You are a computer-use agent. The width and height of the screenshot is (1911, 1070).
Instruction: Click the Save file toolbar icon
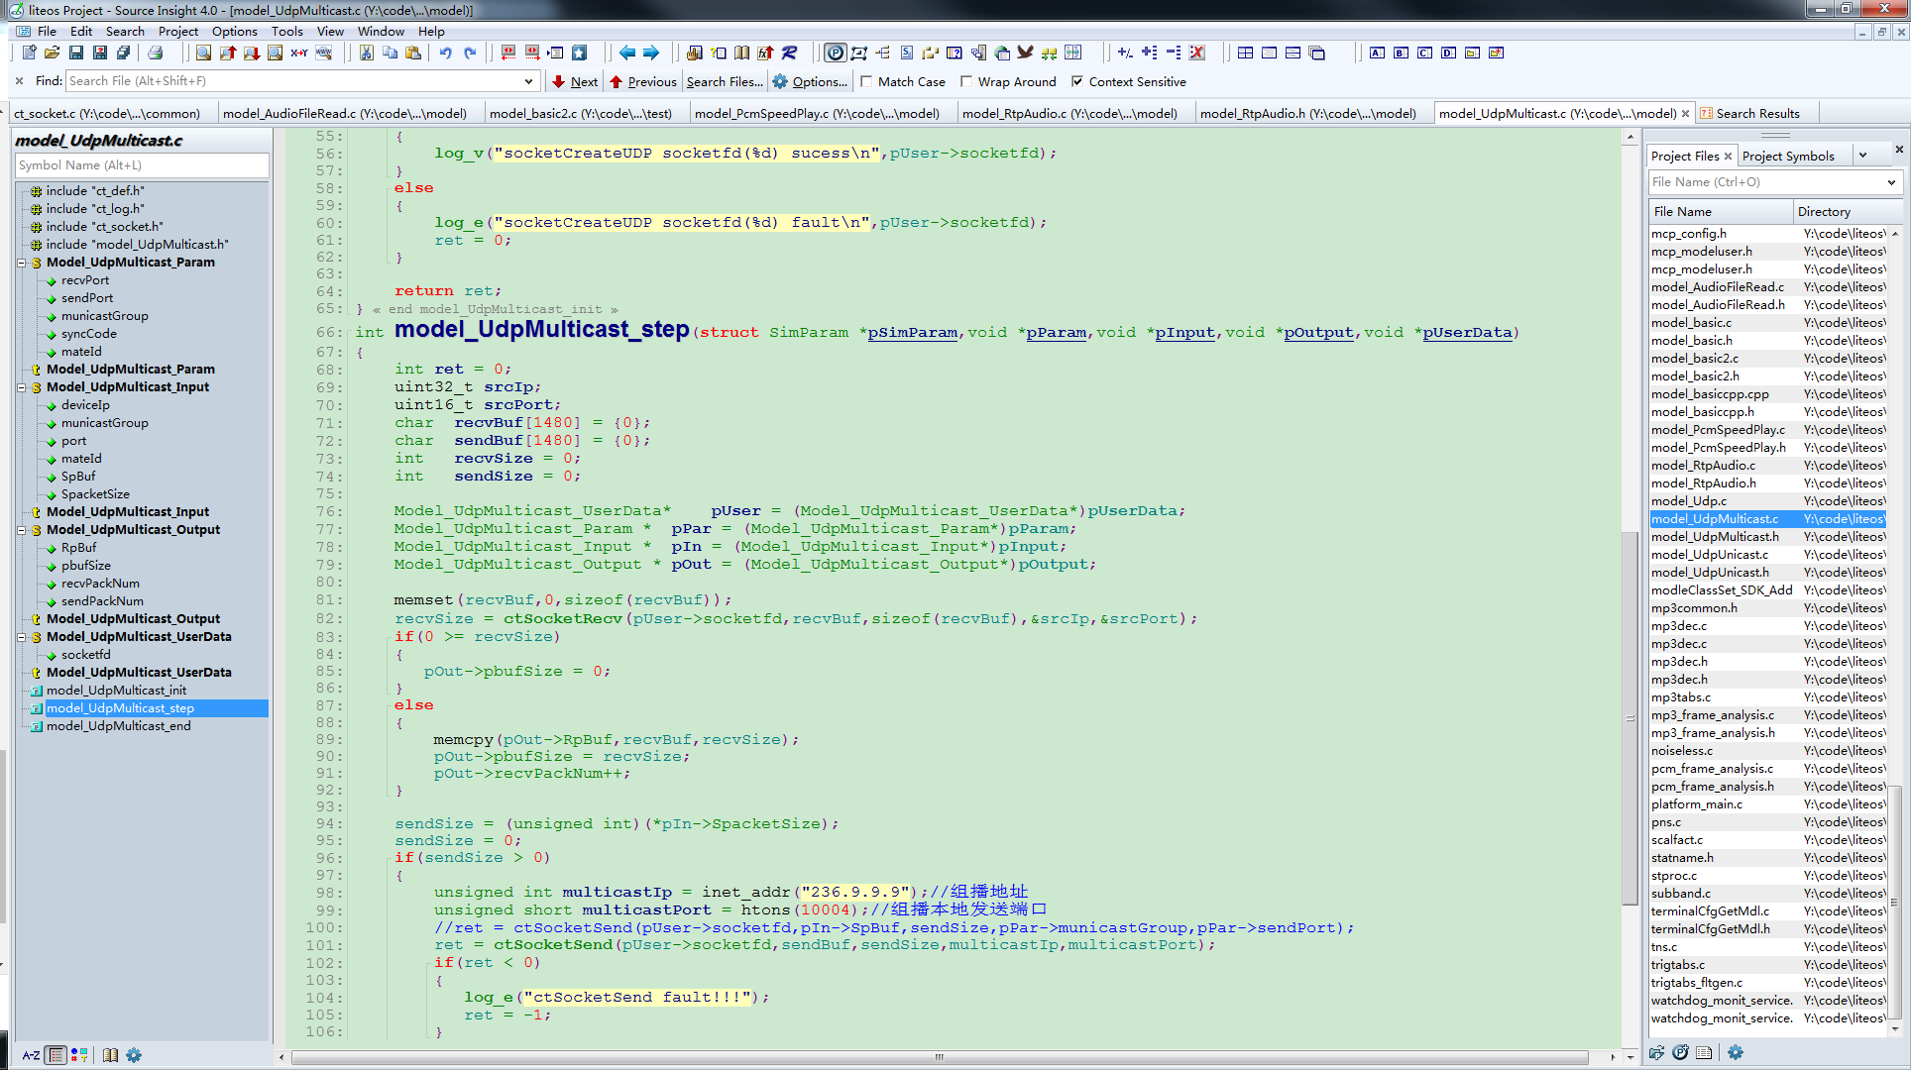(76, 53)
